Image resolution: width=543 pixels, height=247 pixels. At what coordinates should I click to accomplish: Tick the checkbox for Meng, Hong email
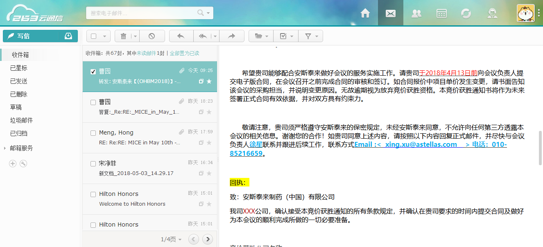(93, 133)
